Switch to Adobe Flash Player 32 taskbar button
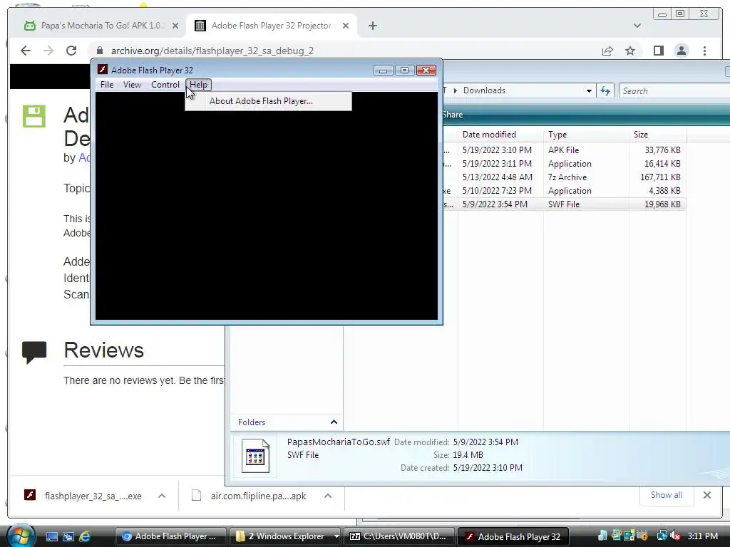 (x=513, y=536)
